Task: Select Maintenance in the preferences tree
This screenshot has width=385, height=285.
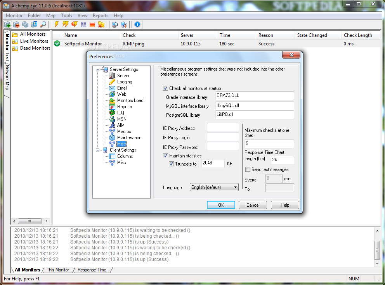Action: point(129,138)
